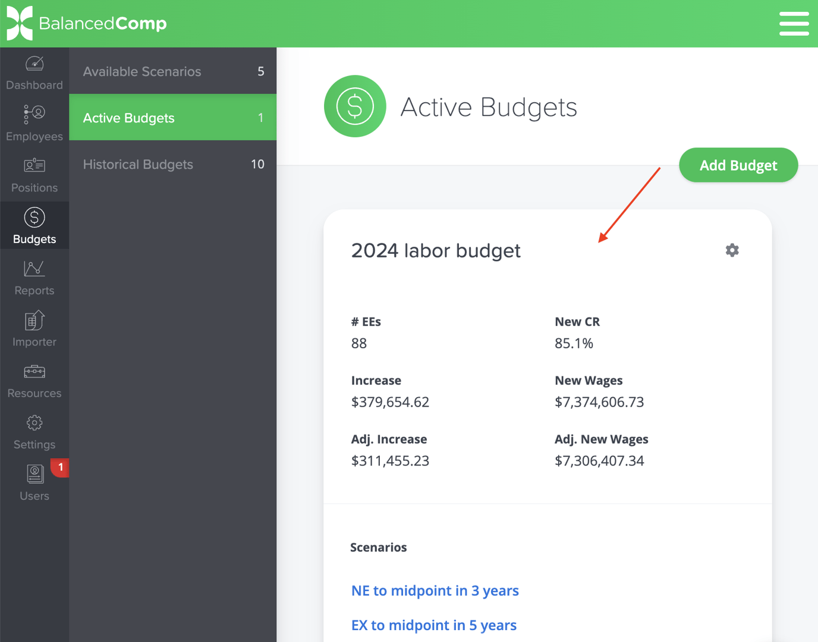The height and width of the screenshot is (642, 818).
Task: Click the red Users notification badge
Action: point(60,467)
